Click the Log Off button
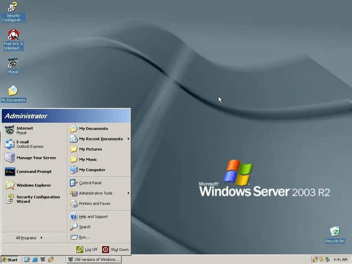 click(87, 250)
